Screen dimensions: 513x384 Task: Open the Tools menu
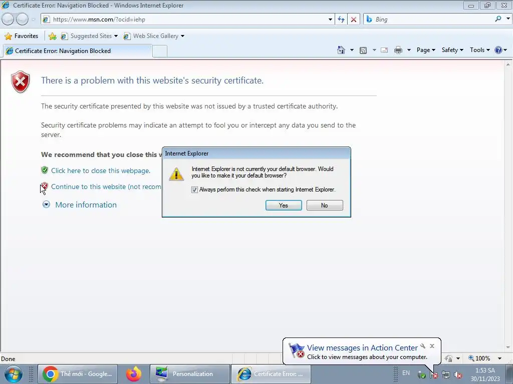point(479,50)
